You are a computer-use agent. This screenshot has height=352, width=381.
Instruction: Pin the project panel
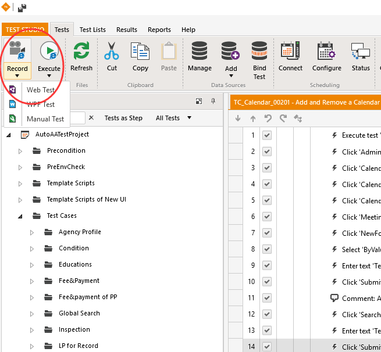pos(213,101)
